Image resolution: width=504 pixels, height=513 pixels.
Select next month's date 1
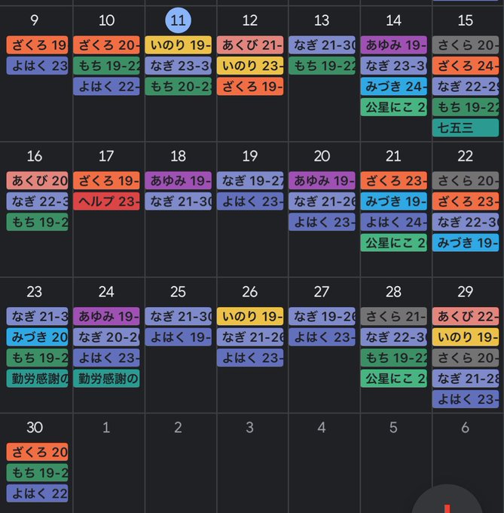coord(106,428)
